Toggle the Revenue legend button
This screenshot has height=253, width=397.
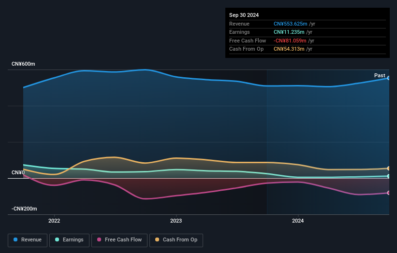click(x=28, y=240)
